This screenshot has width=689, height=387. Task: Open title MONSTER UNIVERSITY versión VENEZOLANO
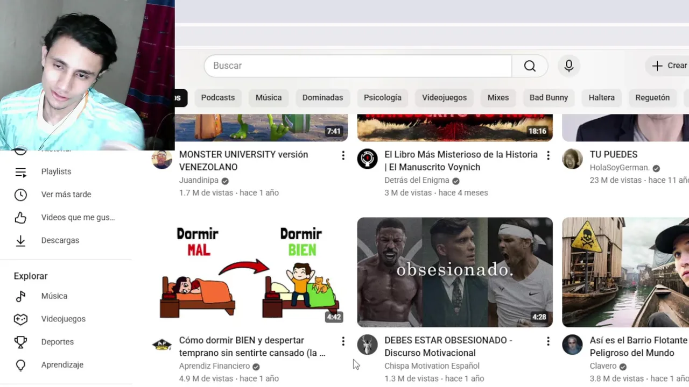tap(243, 161)
